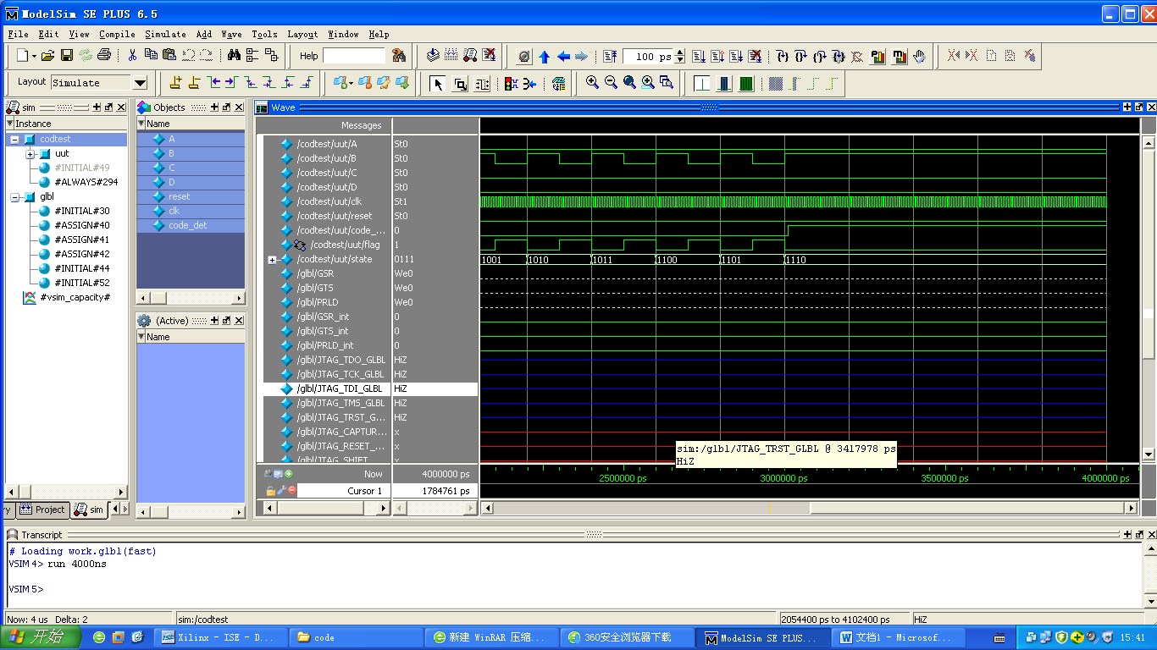Click the Insert Cursor toolbar icon

(175, 83)
